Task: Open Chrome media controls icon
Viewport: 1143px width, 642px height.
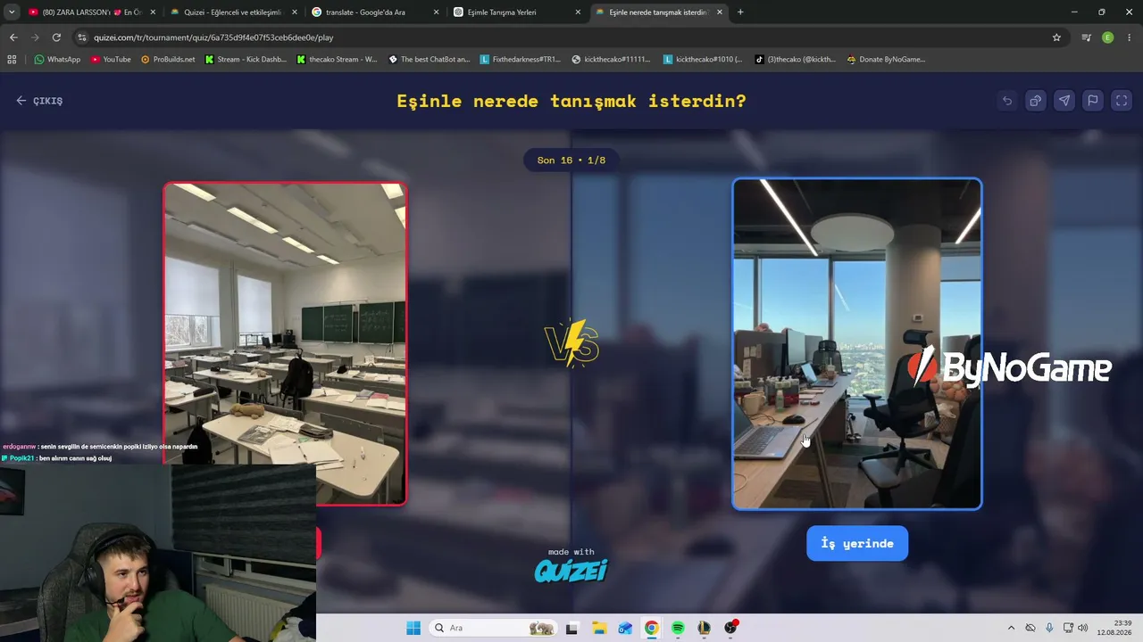Action: pyautogui.click(x=1086, y=37)
